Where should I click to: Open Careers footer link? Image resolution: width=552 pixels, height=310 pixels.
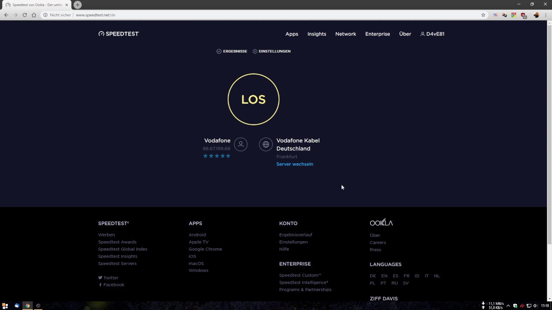pos(378,242)
